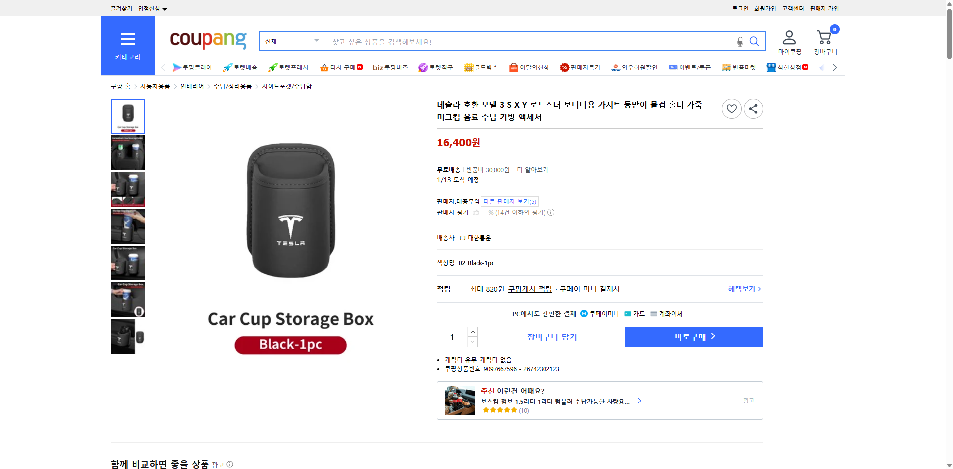The image size is (953, 469).
Task: Add product to wishlist with heart icon
Action: click(731, 109)
